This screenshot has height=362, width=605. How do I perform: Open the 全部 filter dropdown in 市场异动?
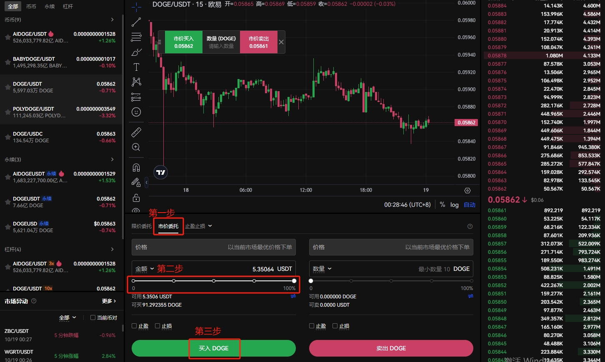67,317
